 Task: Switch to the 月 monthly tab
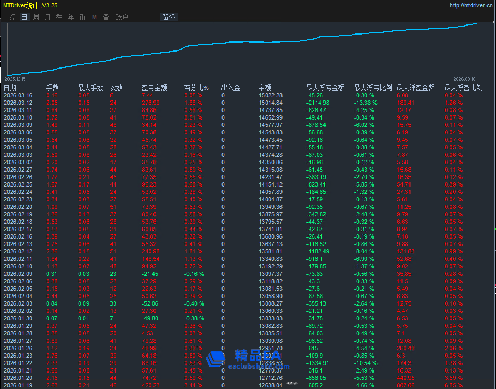coord(47,17)
